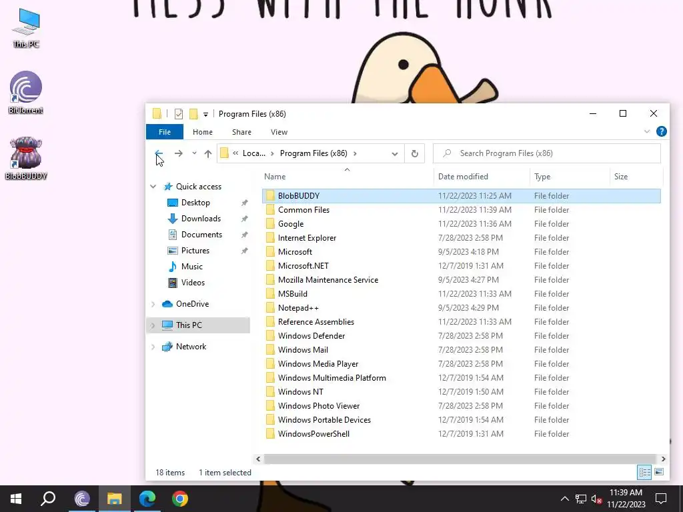Select the Internet Explorer folder

(x=462, y=238)
